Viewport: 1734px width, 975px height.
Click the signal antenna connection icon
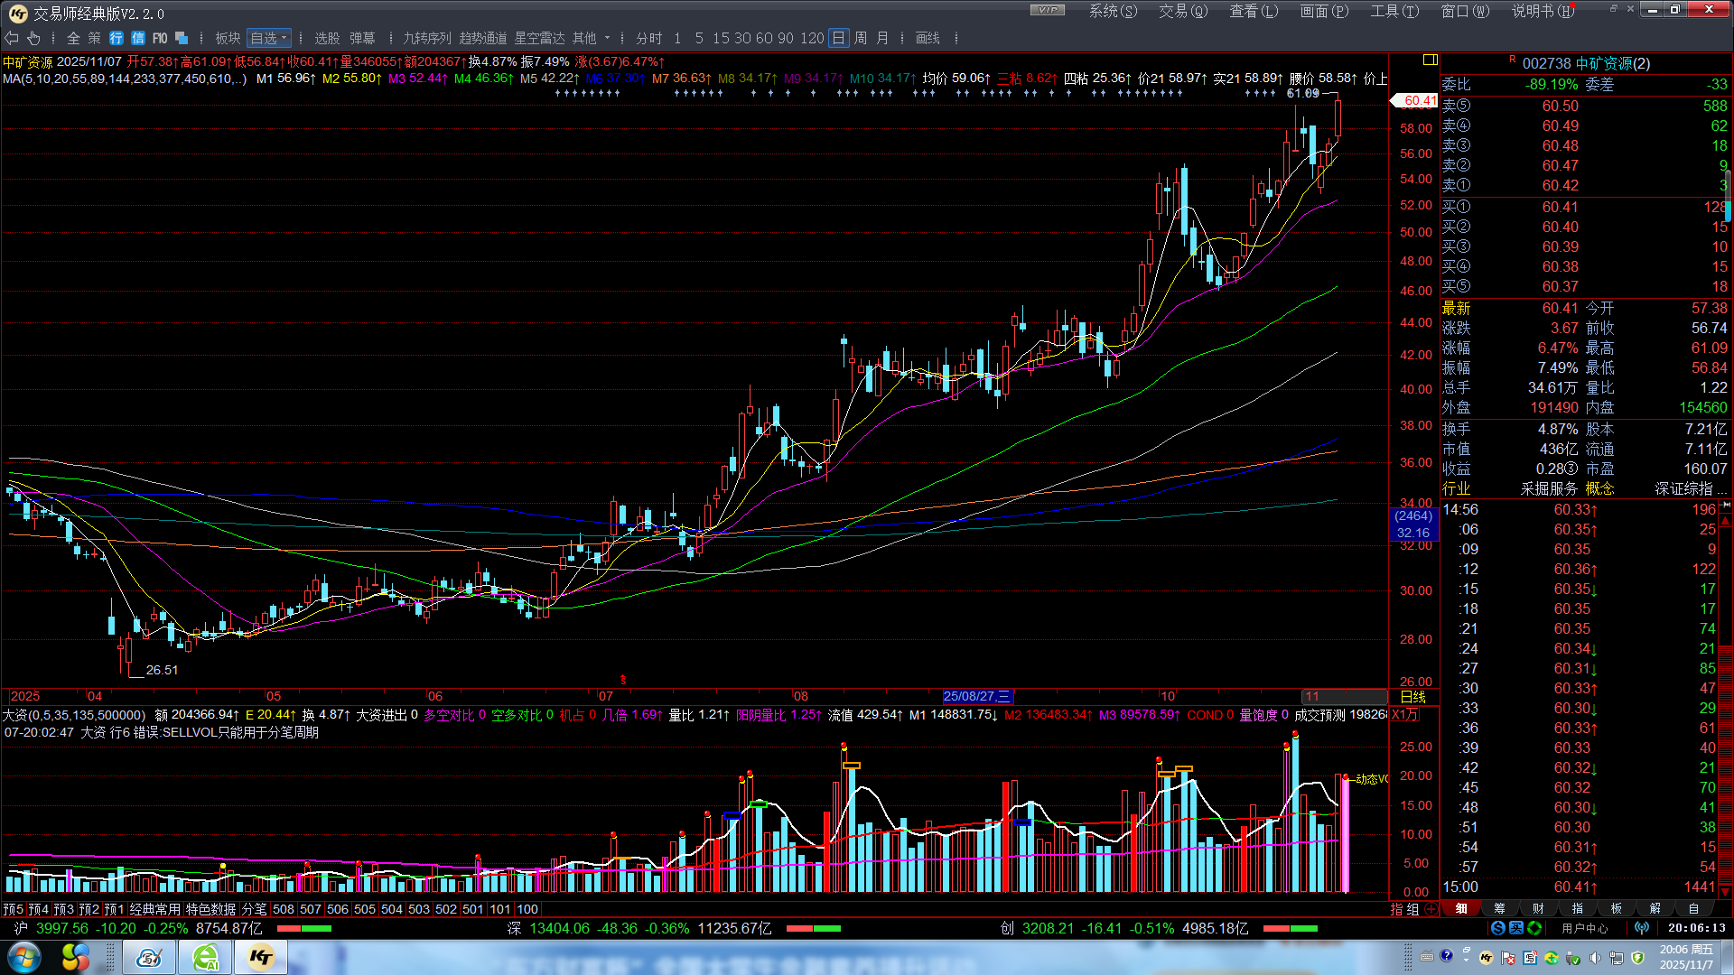1642,928
